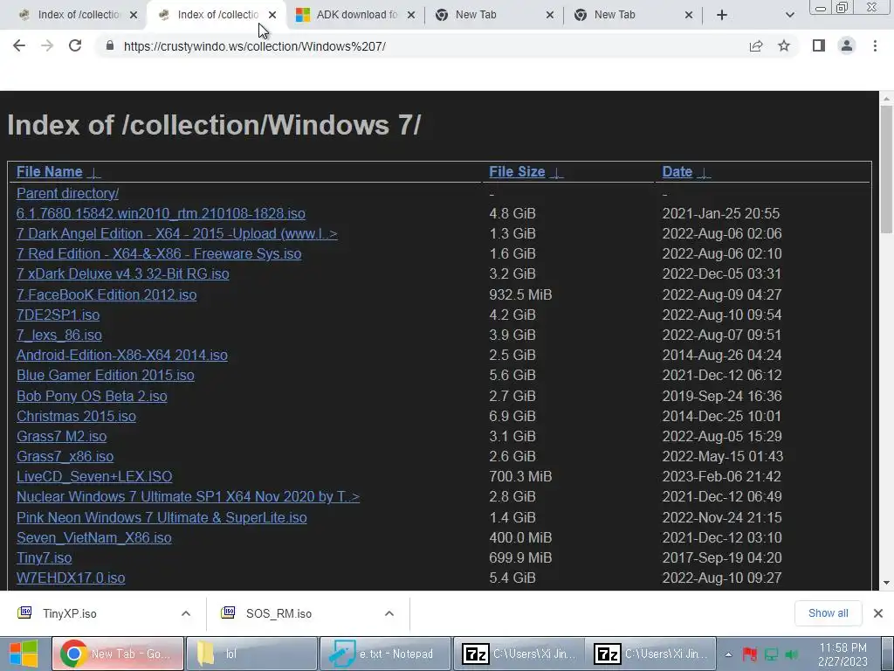Show hidden system tray icons
The height and width of the screenshot is (671, 894).
click(729, 654)
